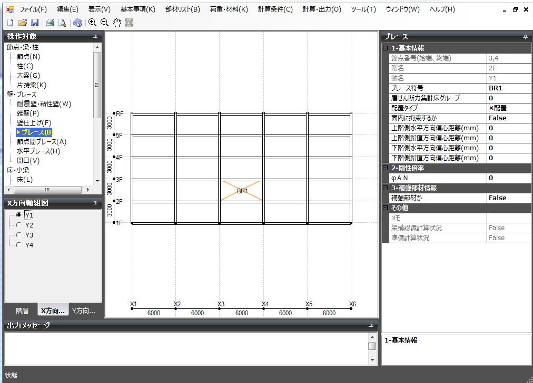Click the New file icon
This screenshot has height=383, width=533.
[10, 23]
